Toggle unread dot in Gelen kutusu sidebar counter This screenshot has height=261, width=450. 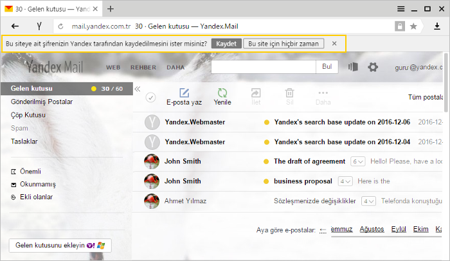[94, 89]
